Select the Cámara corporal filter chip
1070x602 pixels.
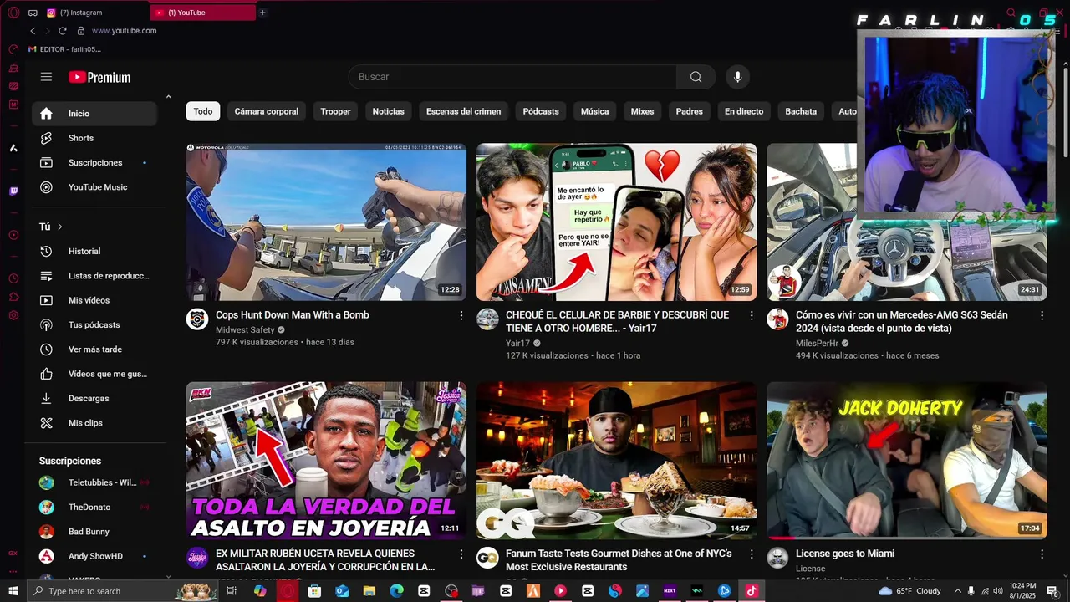267,111
